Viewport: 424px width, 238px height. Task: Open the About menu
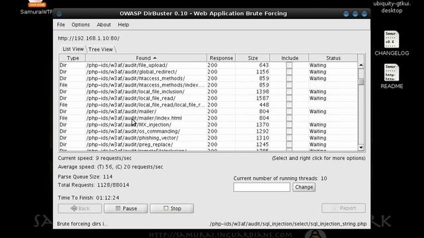pyautogui.click(x=104, y=24)
